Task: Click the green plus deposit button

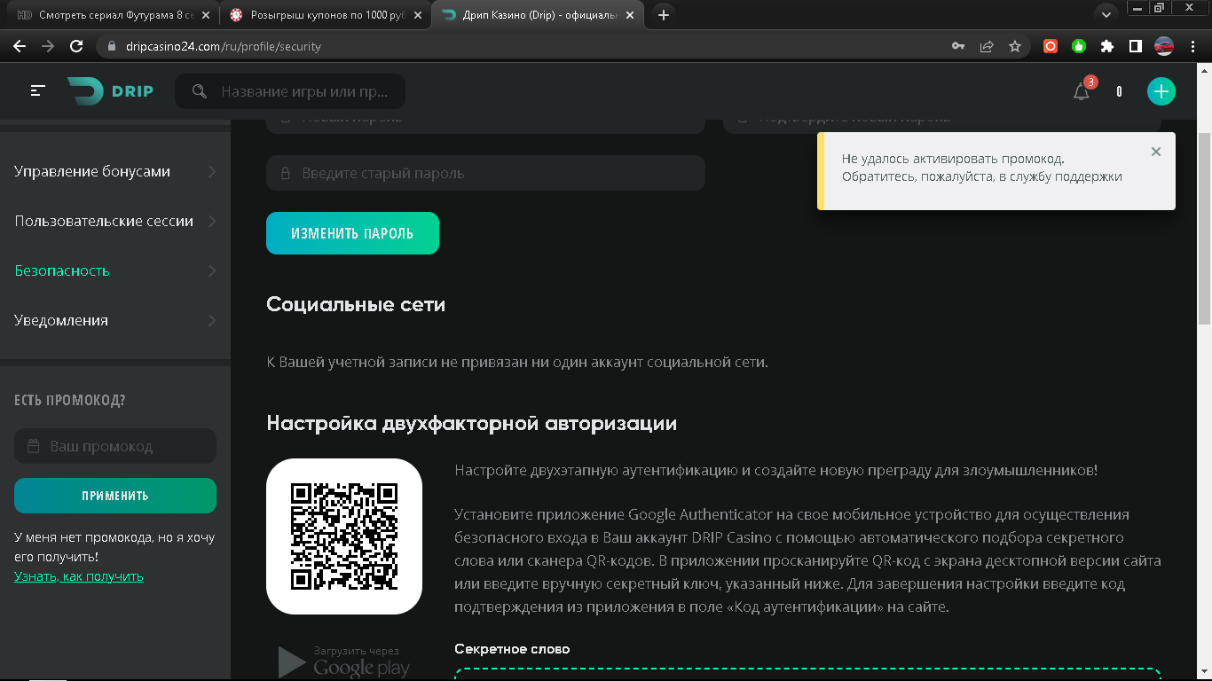Action: [x=1161, y=91]
